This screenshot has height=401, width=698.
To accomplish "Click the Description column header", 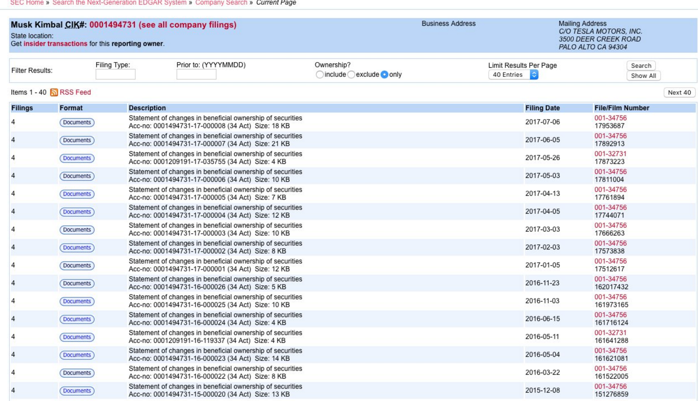I will [147, 108].
